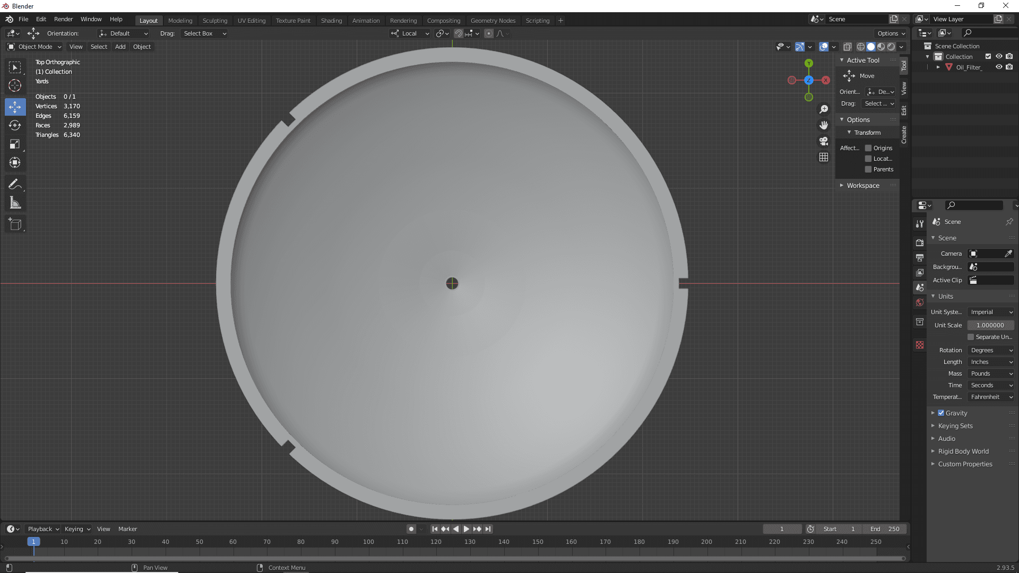Viewport: 1019px width, 573px height.
Task: Open the viewport Add menu
Action: pyautogui.click(x=120, y=47)
